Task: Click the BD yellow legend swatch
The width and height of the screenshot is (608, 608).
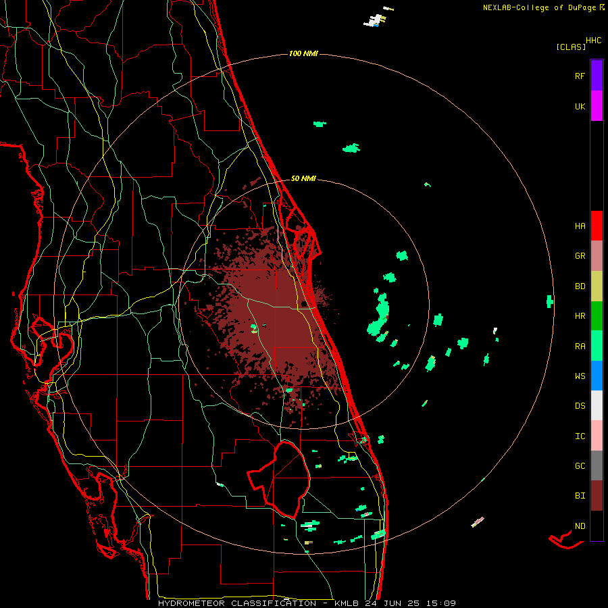Action: pyautogui.click(x=597, y=286)
